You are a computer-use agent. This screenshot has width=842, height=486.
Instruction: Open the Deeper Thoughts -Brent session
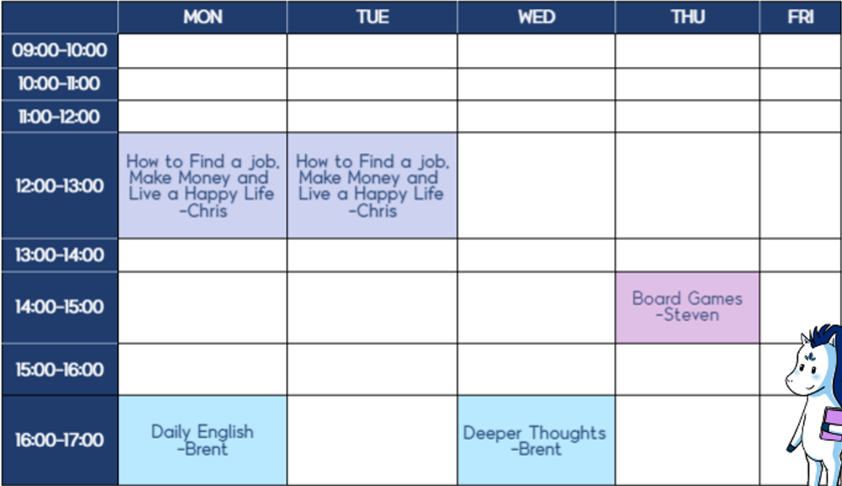coord(536,441)
